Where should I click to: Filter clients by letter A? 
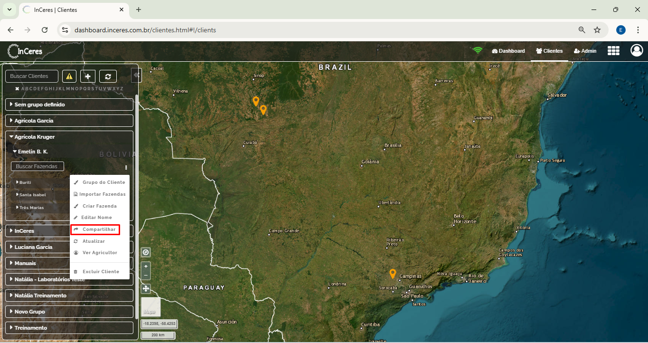pyautogui.click(x=23, y=89)
